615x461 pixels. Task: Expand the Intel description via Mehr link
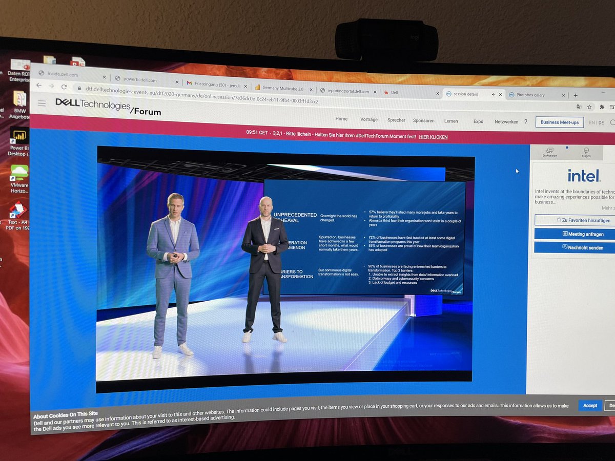coord(608,208)
